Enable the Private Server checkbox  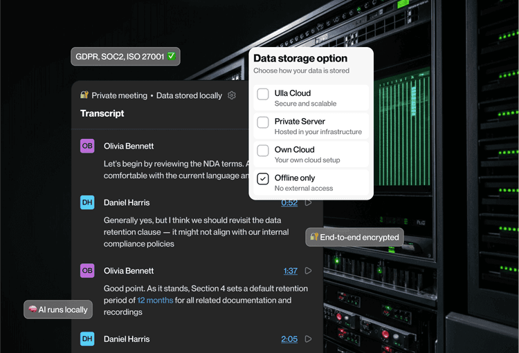pos(263,122)
